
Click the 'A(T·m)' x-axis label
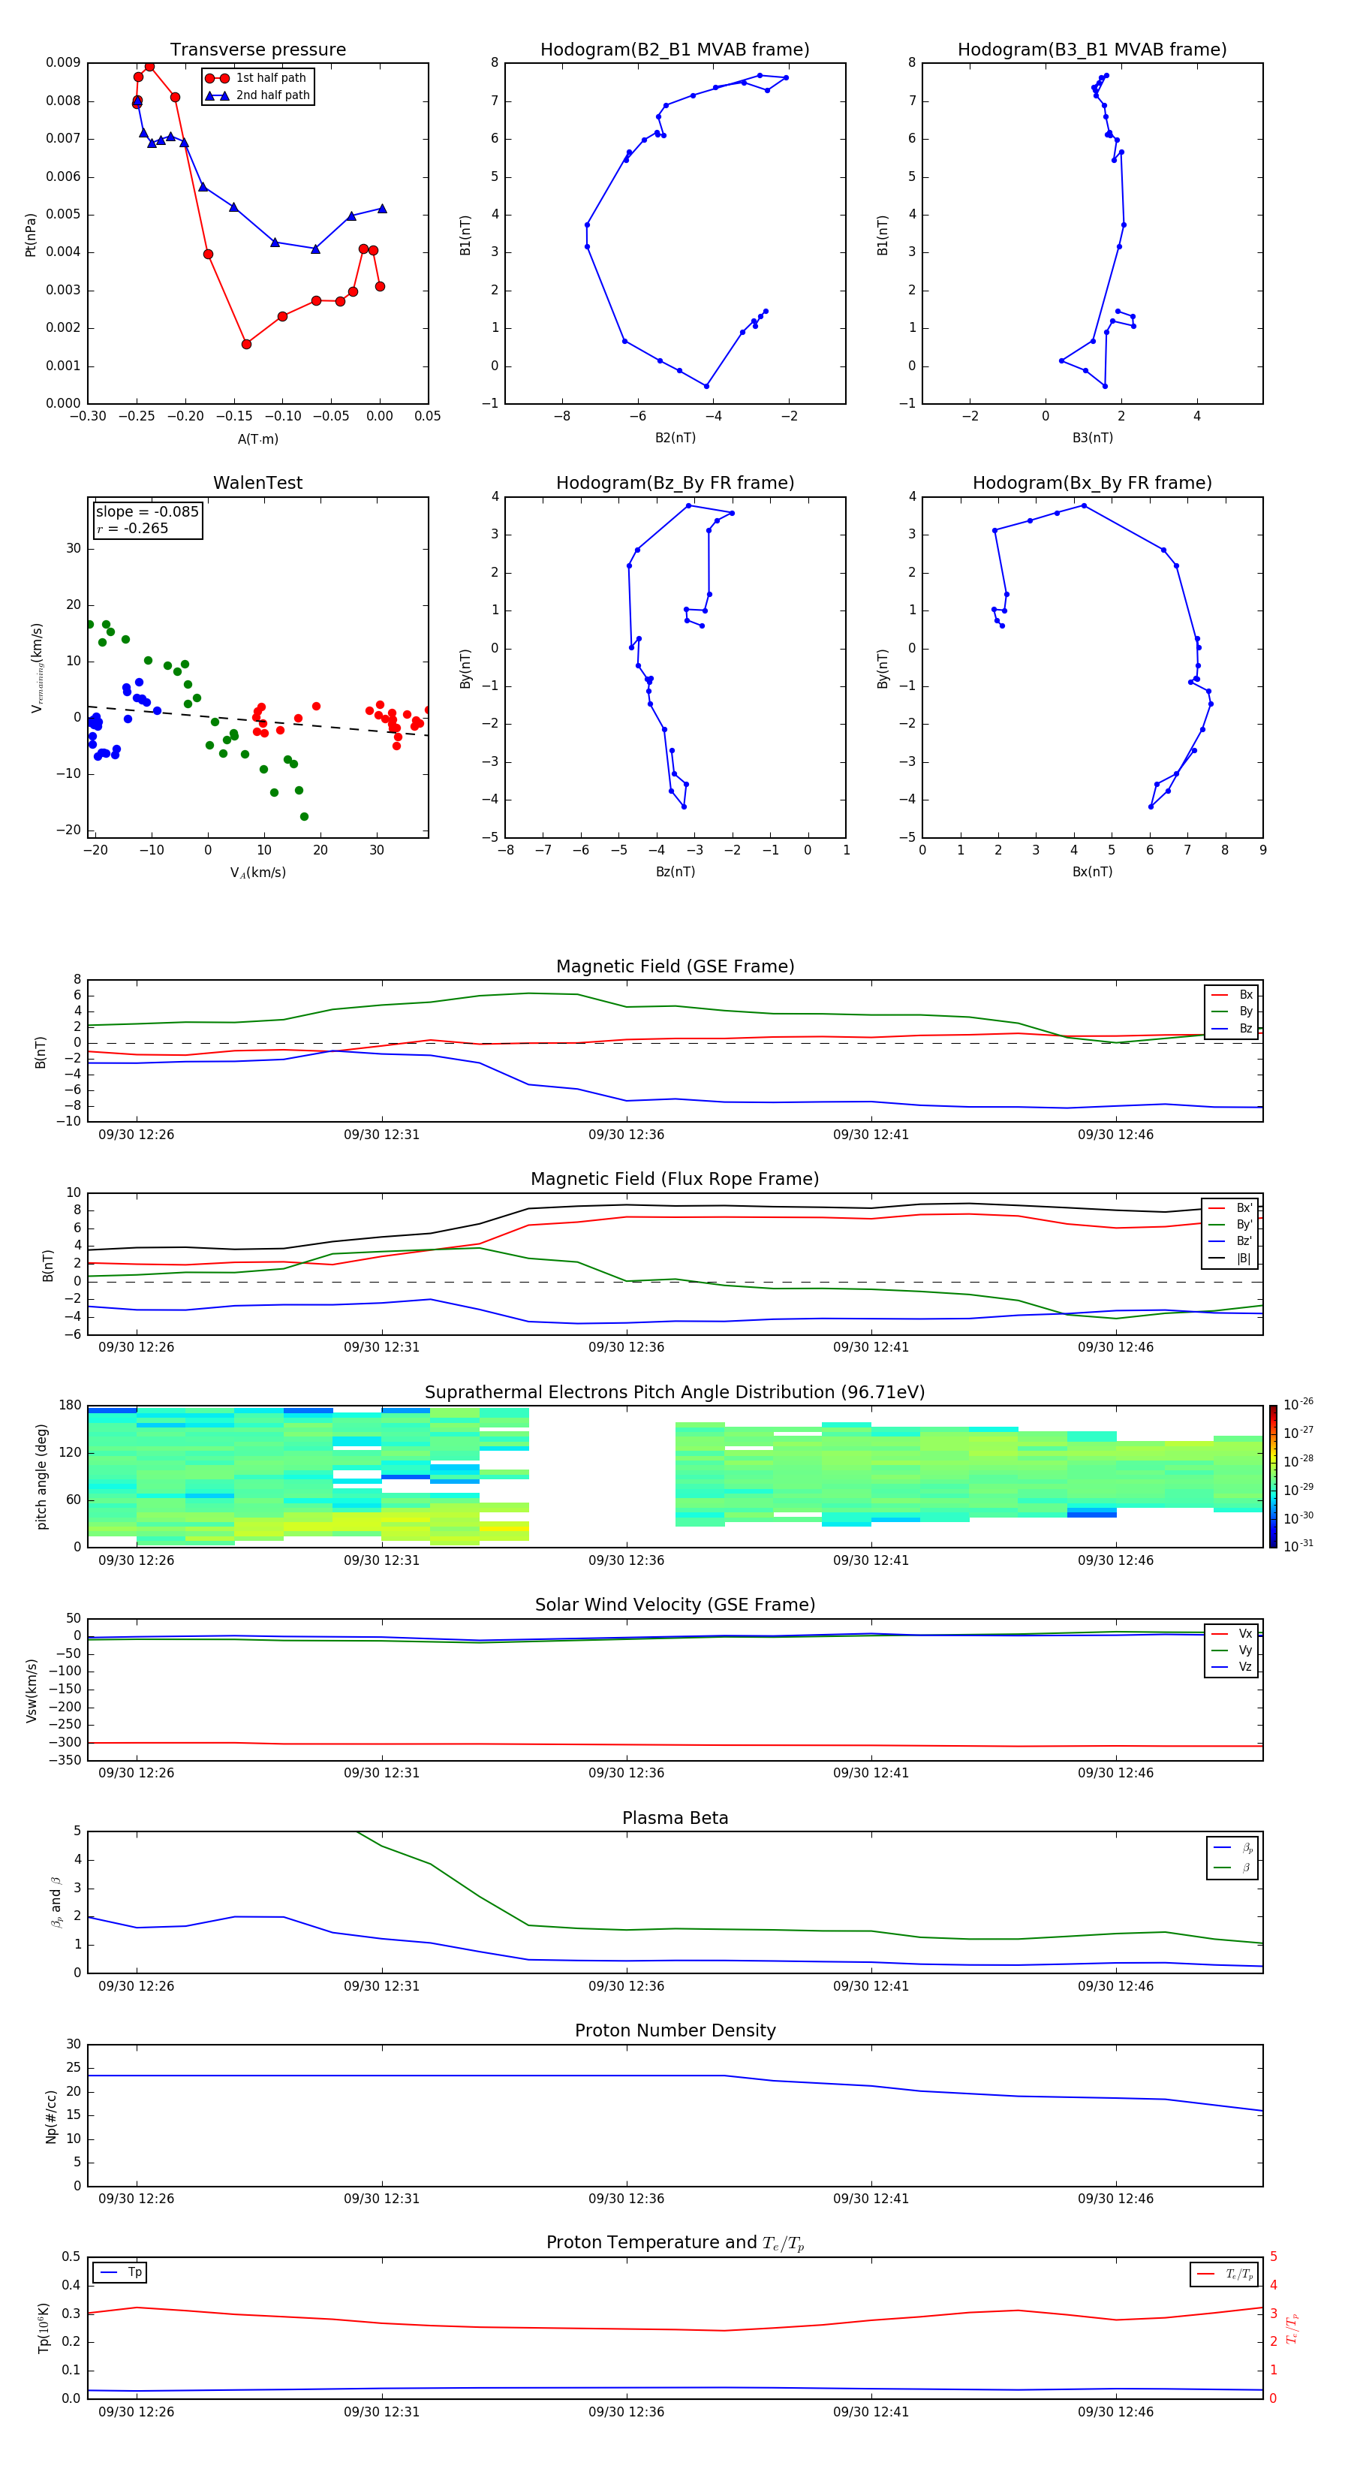click(257, 439)
